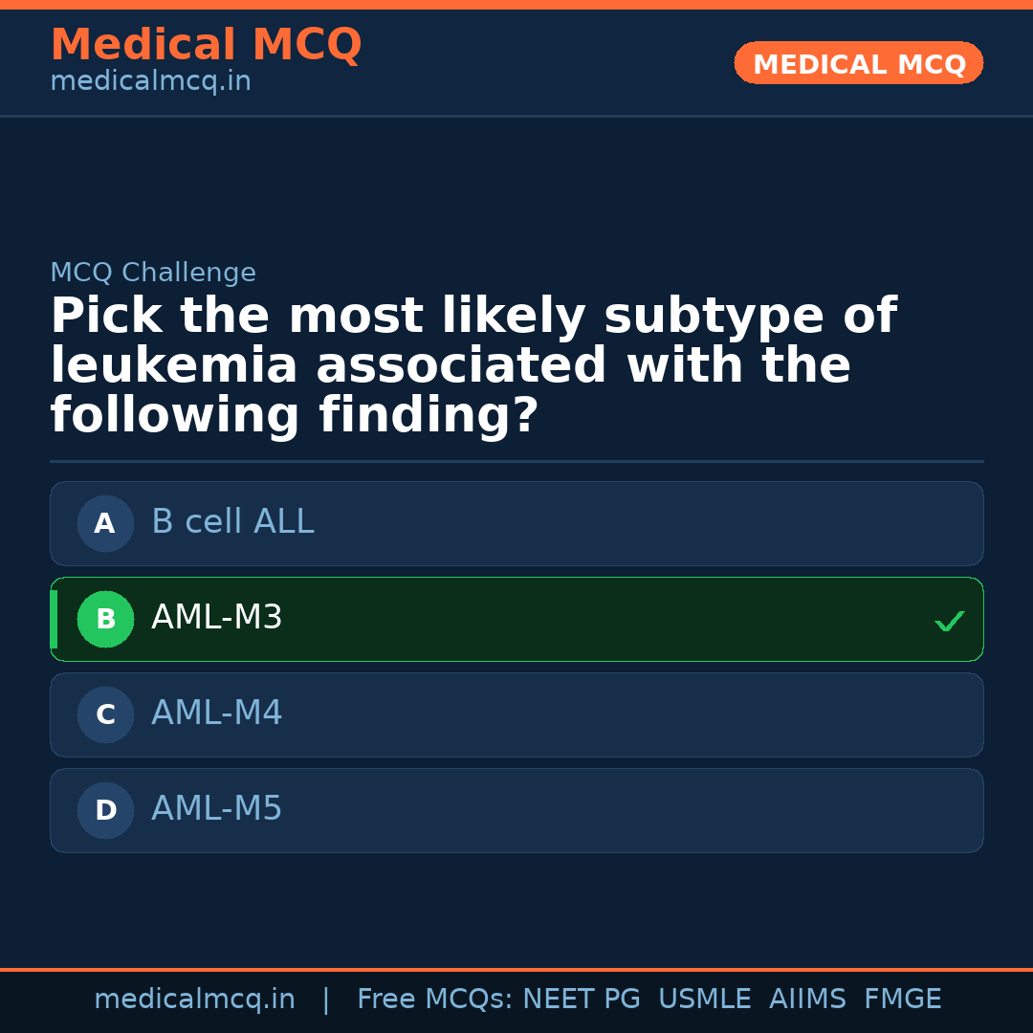
Task: Select the letter A option circle
Action: 105,523
